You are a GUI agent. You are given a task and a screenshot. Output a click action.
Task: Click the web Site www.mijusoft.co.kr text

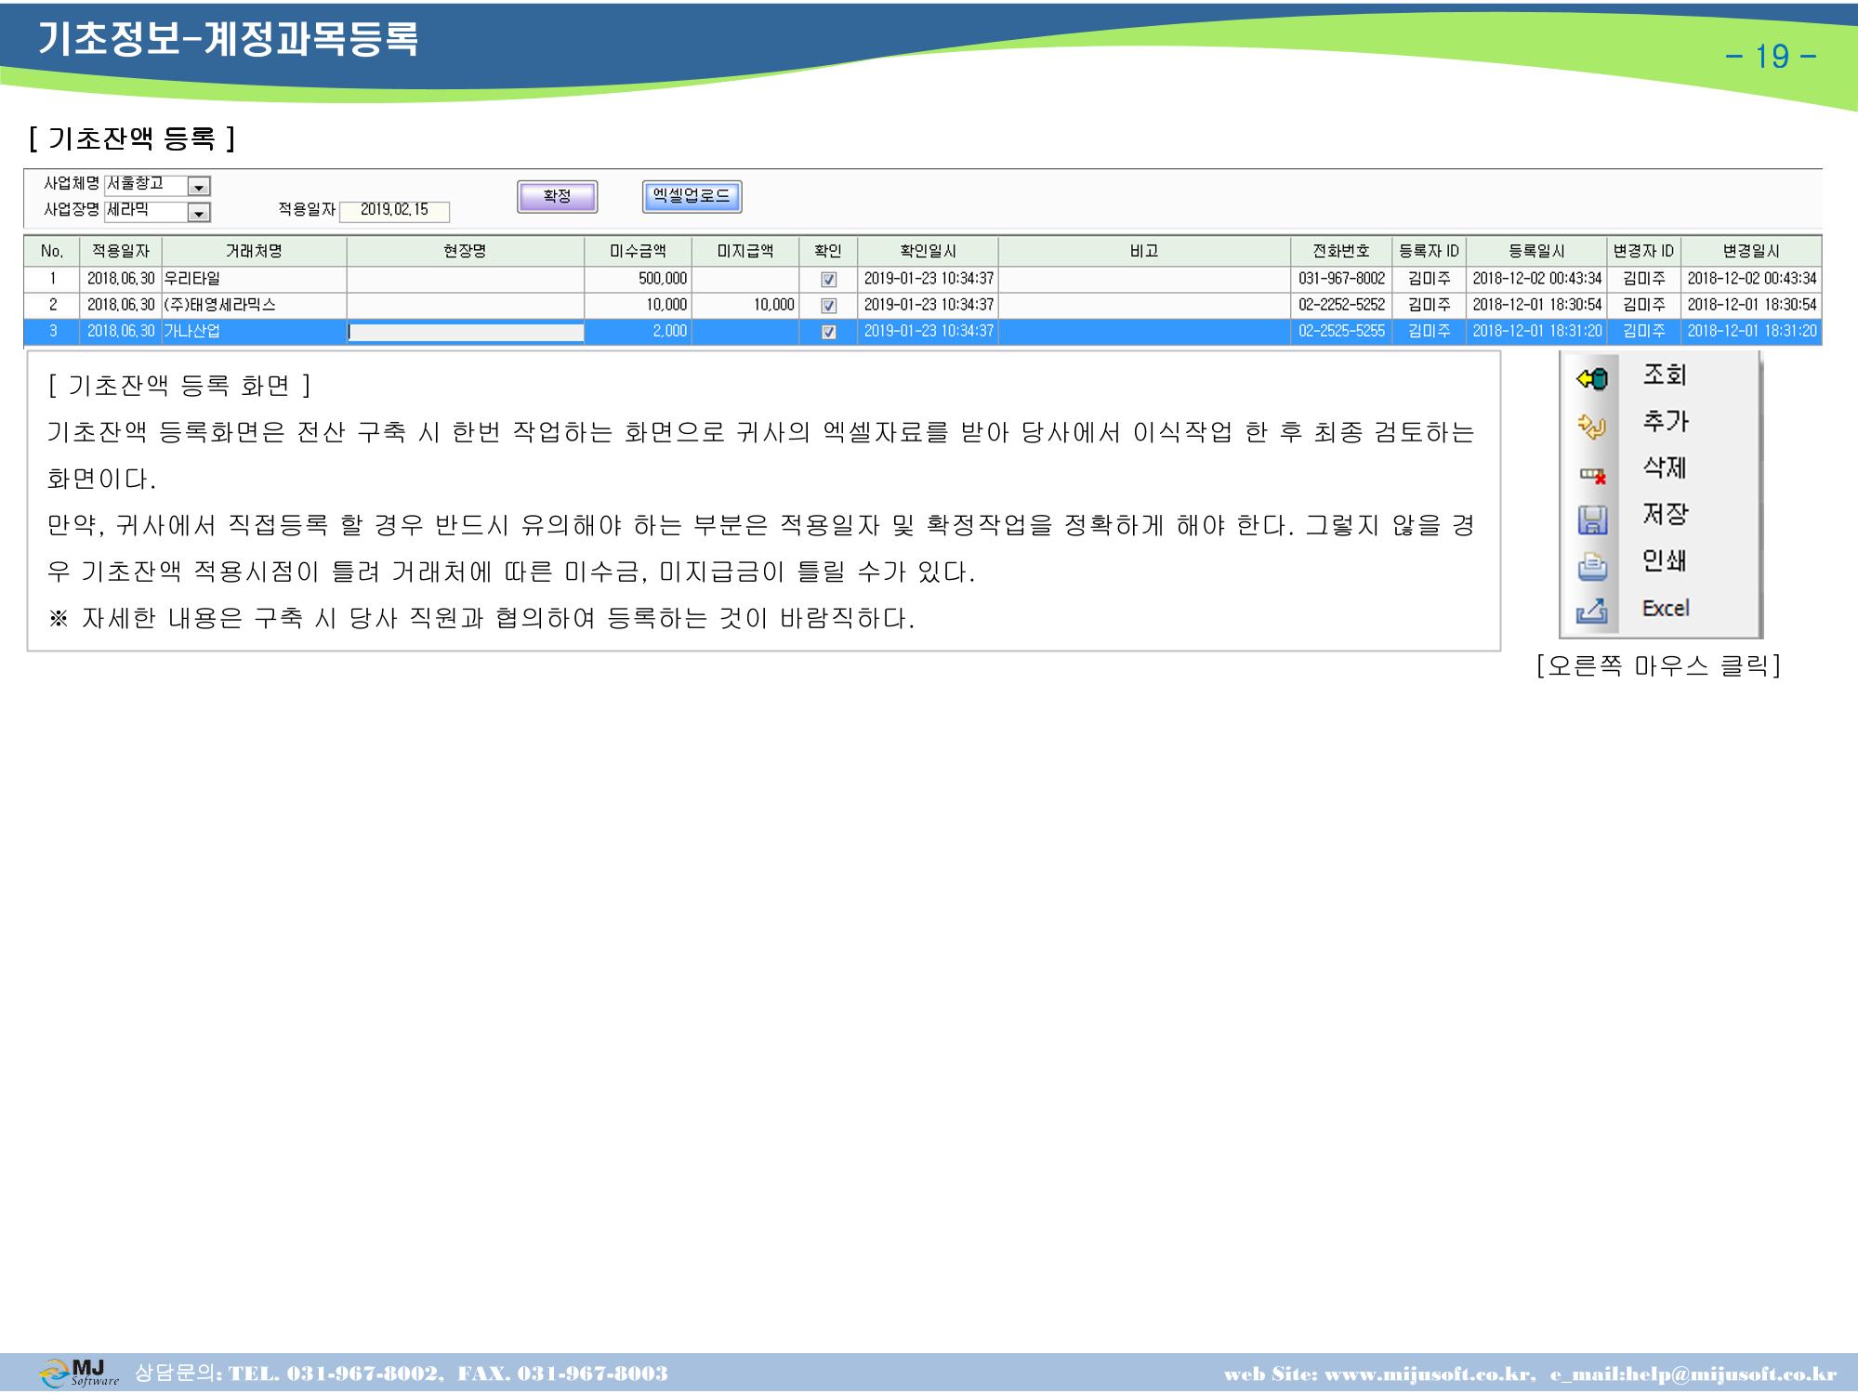click(1378, 1374)
